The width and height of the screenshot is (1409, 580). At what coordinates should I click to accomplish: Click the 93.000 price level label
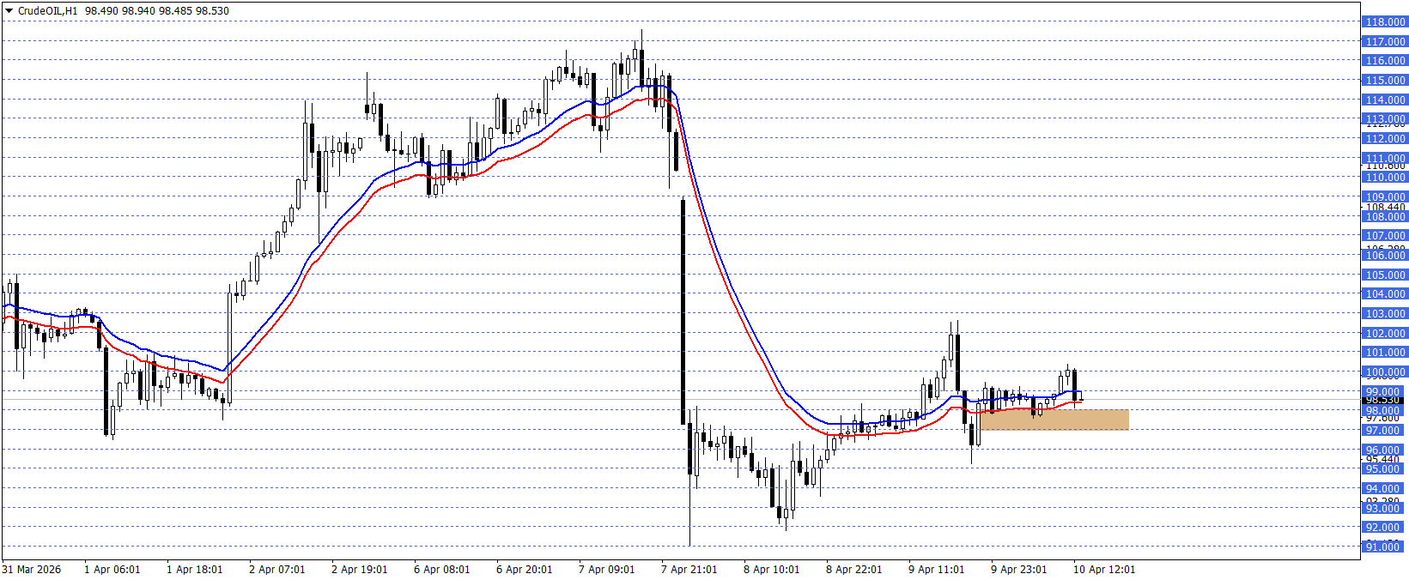tap(1384, 509)
